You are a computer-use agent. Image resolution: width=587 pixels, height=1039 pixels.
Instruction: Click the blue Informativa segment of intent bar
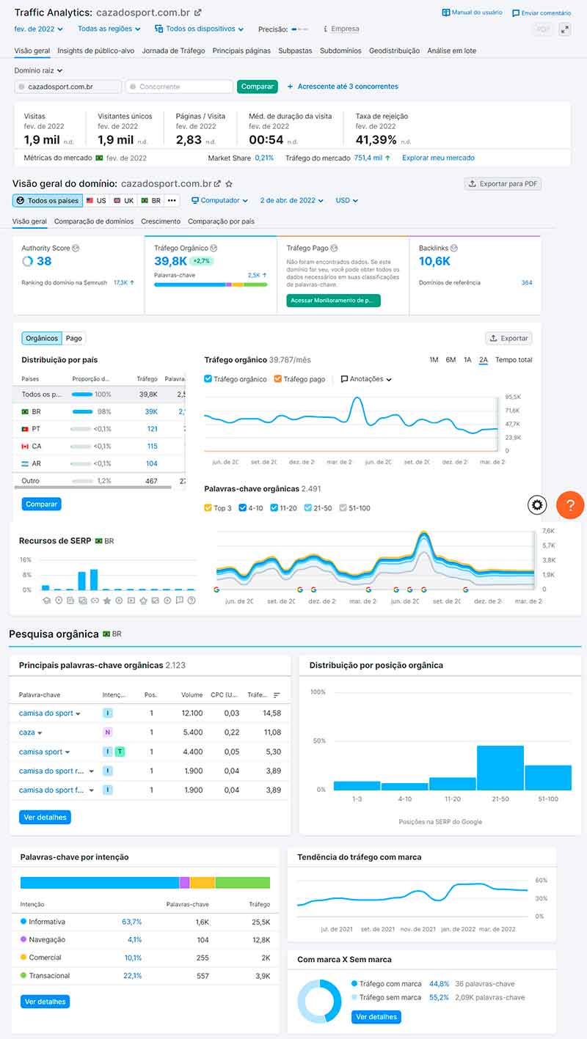click(100, 883)
